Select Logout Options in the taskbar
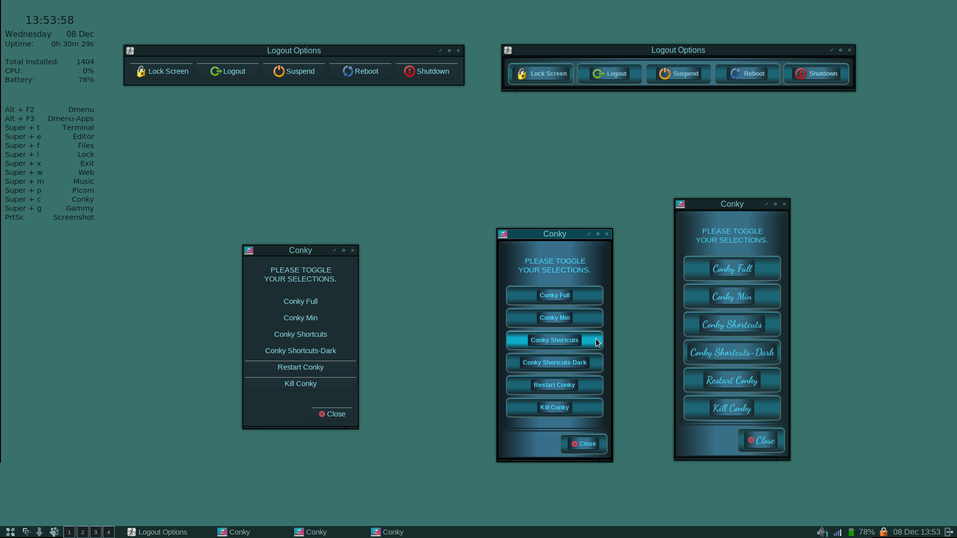 coord(158,532)
